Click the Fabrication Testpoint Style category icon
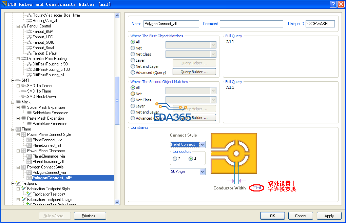 (24, 188)
